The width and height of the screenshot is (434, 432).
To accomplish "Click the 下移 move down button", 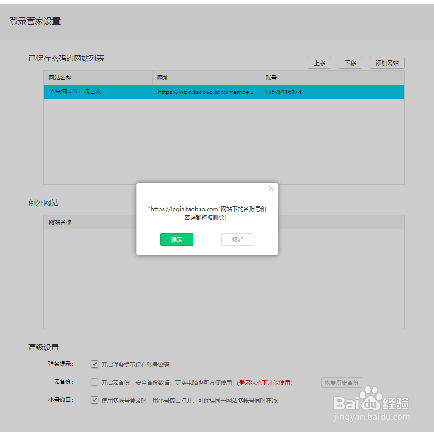I will pos(350,63).
